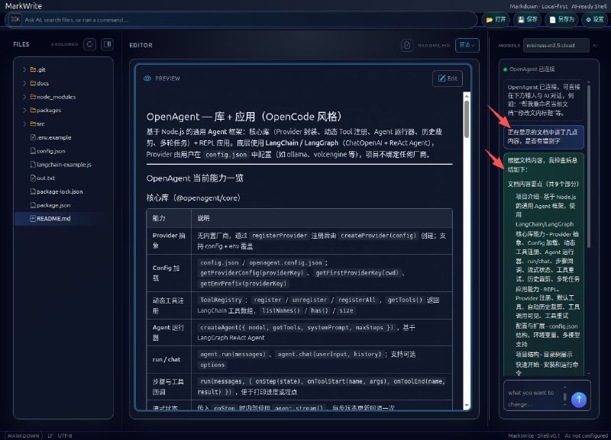Click the '动态工具注册' table cell

(x=169, y=305)
